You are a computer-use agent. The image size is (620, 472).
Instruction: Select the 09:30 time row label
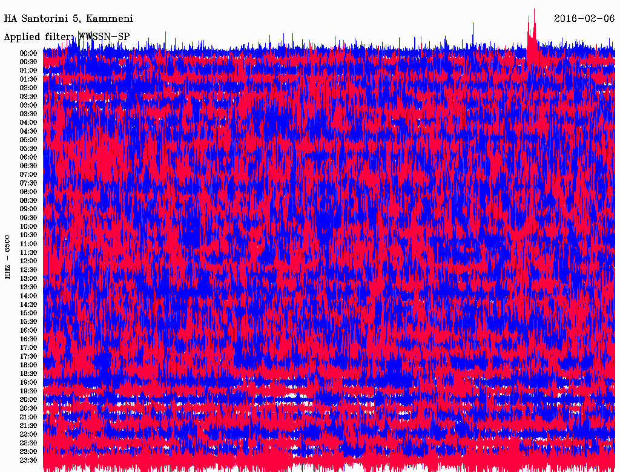pos(28,218)
